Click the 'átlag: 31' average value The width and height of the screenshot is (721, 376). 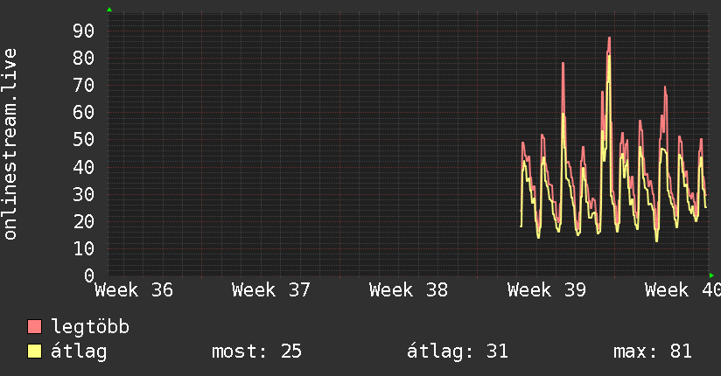click(x=458, y=352)
